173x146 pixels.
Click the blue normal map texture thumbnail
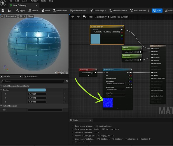[108, 102]
